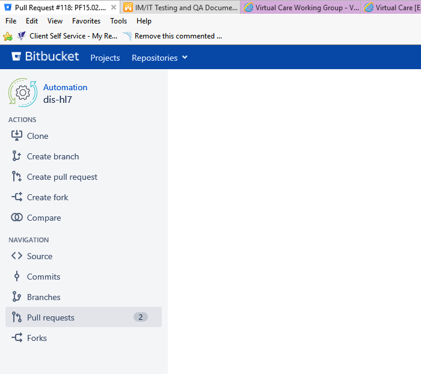This screenshot has height=374, width=421.
Task: Expand the Repositories dropdown chevron
Action: pyautogui.click(x=185, y=57)
